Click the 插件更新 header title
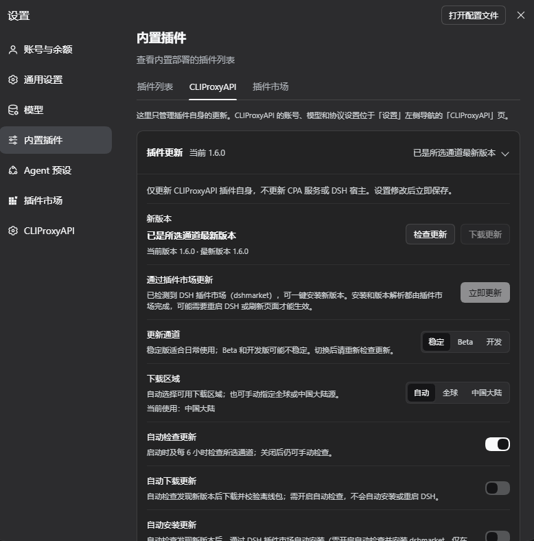This screenshot has width=534, height=541. [165, 153]
